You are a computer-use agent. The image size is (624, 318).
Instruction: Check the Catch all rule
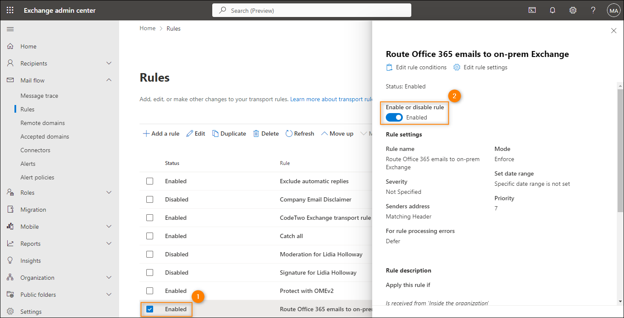coord(150,236)
